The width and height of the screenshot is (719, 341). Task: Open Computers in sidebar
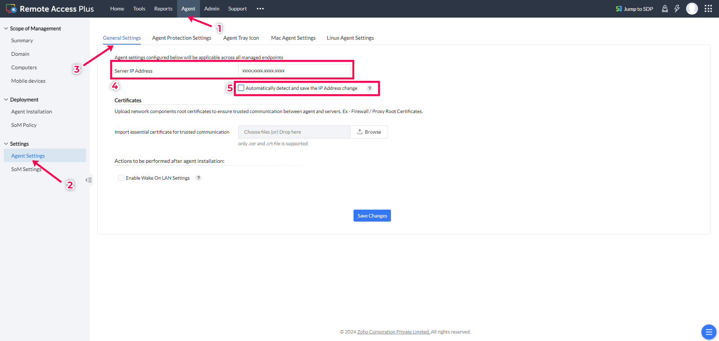pyautogui.click(x=24, y=67)
